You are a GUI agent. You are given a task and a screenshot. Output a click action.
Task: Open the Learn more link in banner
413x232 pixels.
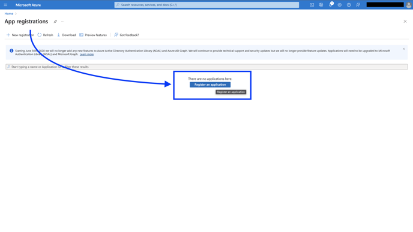86,54
